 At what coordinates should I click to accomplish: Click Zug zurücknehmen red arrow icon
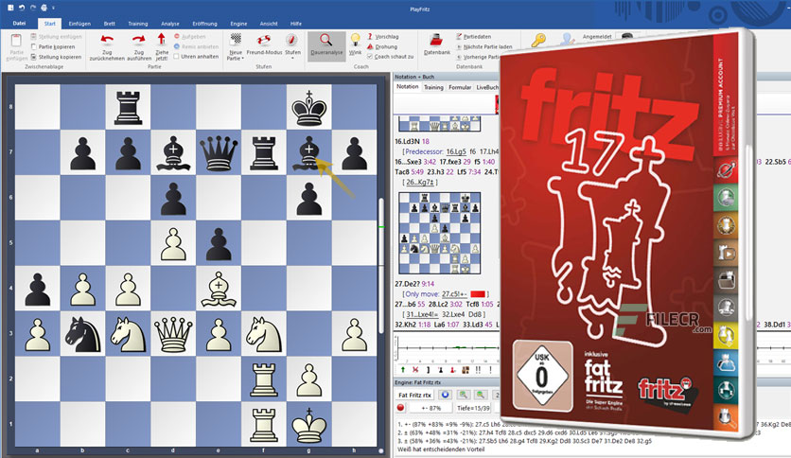click(107, 41)
